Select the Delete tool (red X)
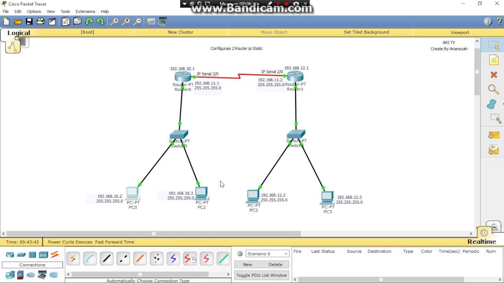This screenshot has width=504, height=283. click(494, 75)
